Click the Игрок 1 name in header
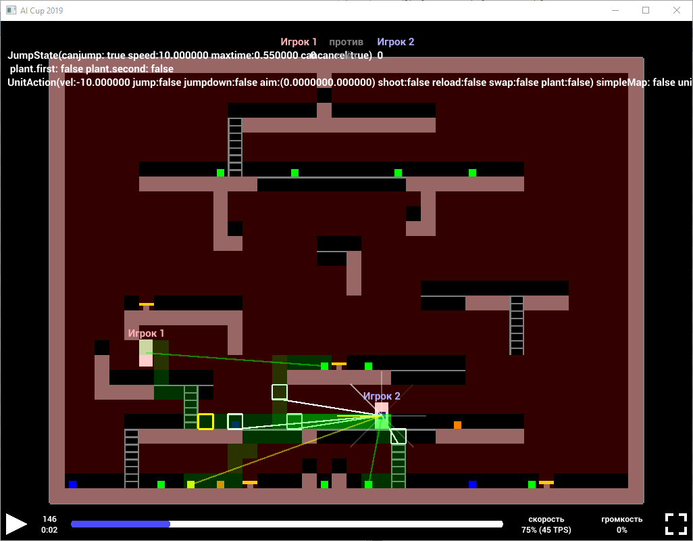 (299, 42)
